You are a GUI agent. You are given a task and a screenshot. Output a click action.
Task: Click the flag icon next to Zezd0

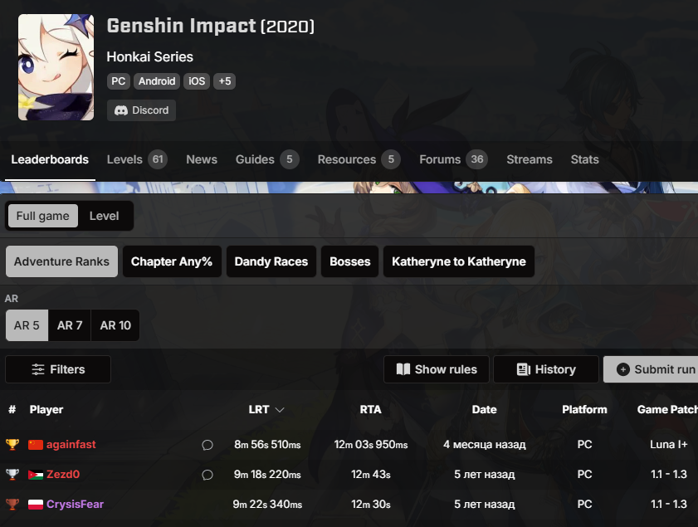coord(36,475)
